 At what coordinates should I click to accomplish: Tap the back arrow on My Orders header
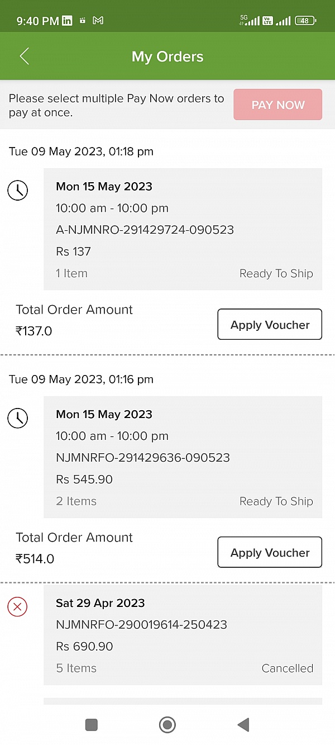tap(24, 56)
